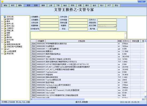The height and width of the screenshot is (106, 147).
Task: Expand the 实施工具 tree node
Action: click(2, 31)
